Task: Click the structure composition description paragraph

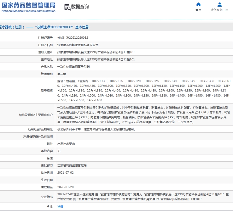Action: (x=144, y=115)
